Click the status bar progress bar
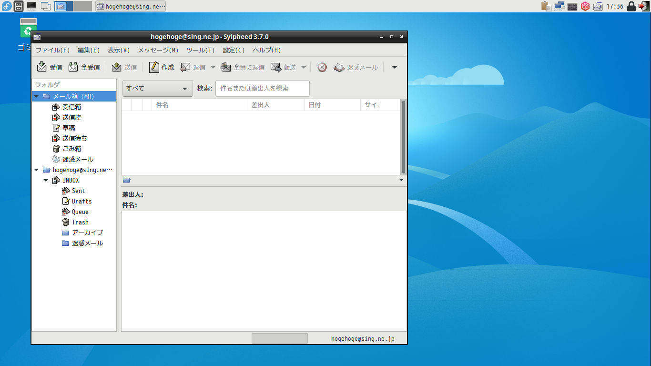 (x=280, y=338)
